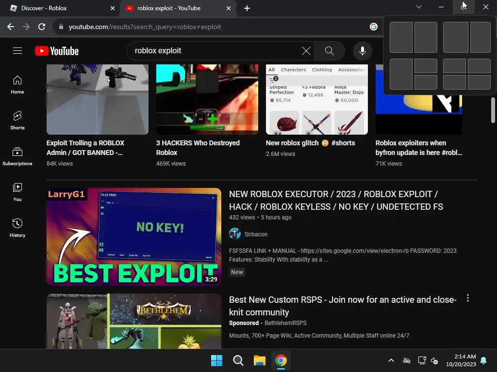
Task: Choose the four-quadrant top-left snap zone
Action: tap(454, 66)
